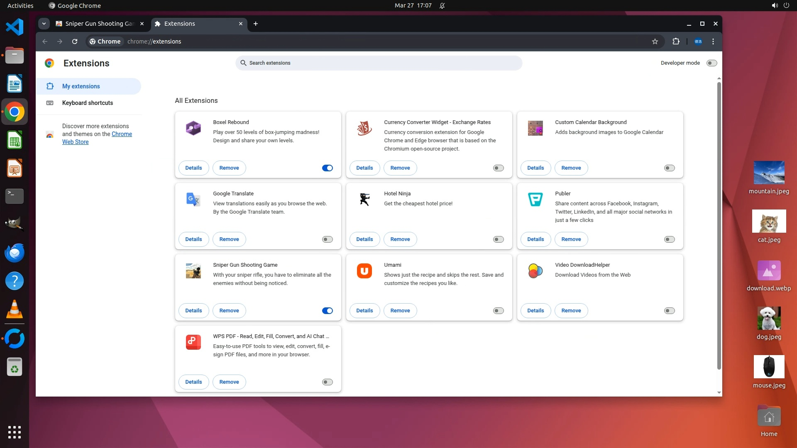Click the Google Translate extension icon
The width and height of the screenshot is (797, 448).
click(193, 200)
